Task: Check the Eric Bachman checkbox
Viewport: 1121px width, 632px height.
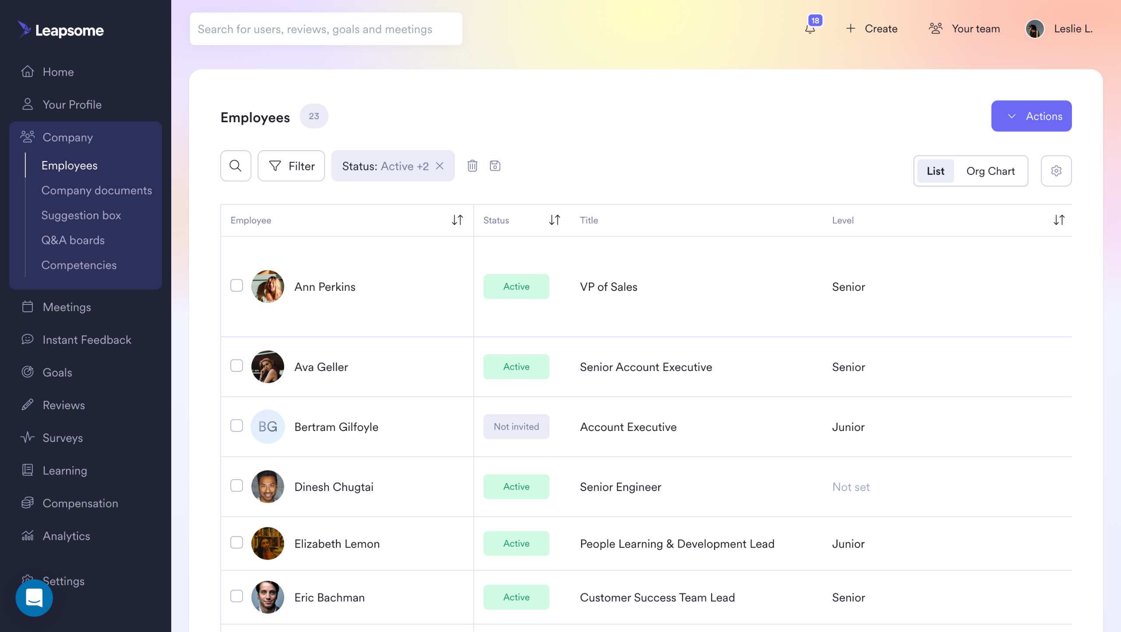Action: (x=236, y=596)
